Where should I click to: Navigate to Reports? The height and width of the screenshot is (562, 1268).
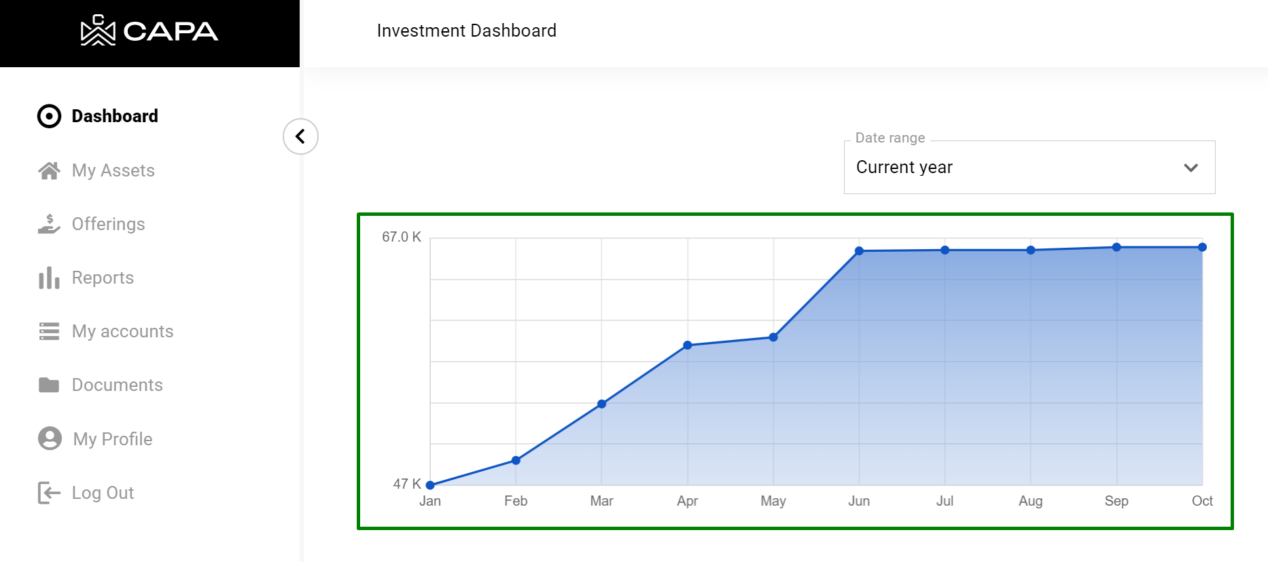click(x=103, y=278)
